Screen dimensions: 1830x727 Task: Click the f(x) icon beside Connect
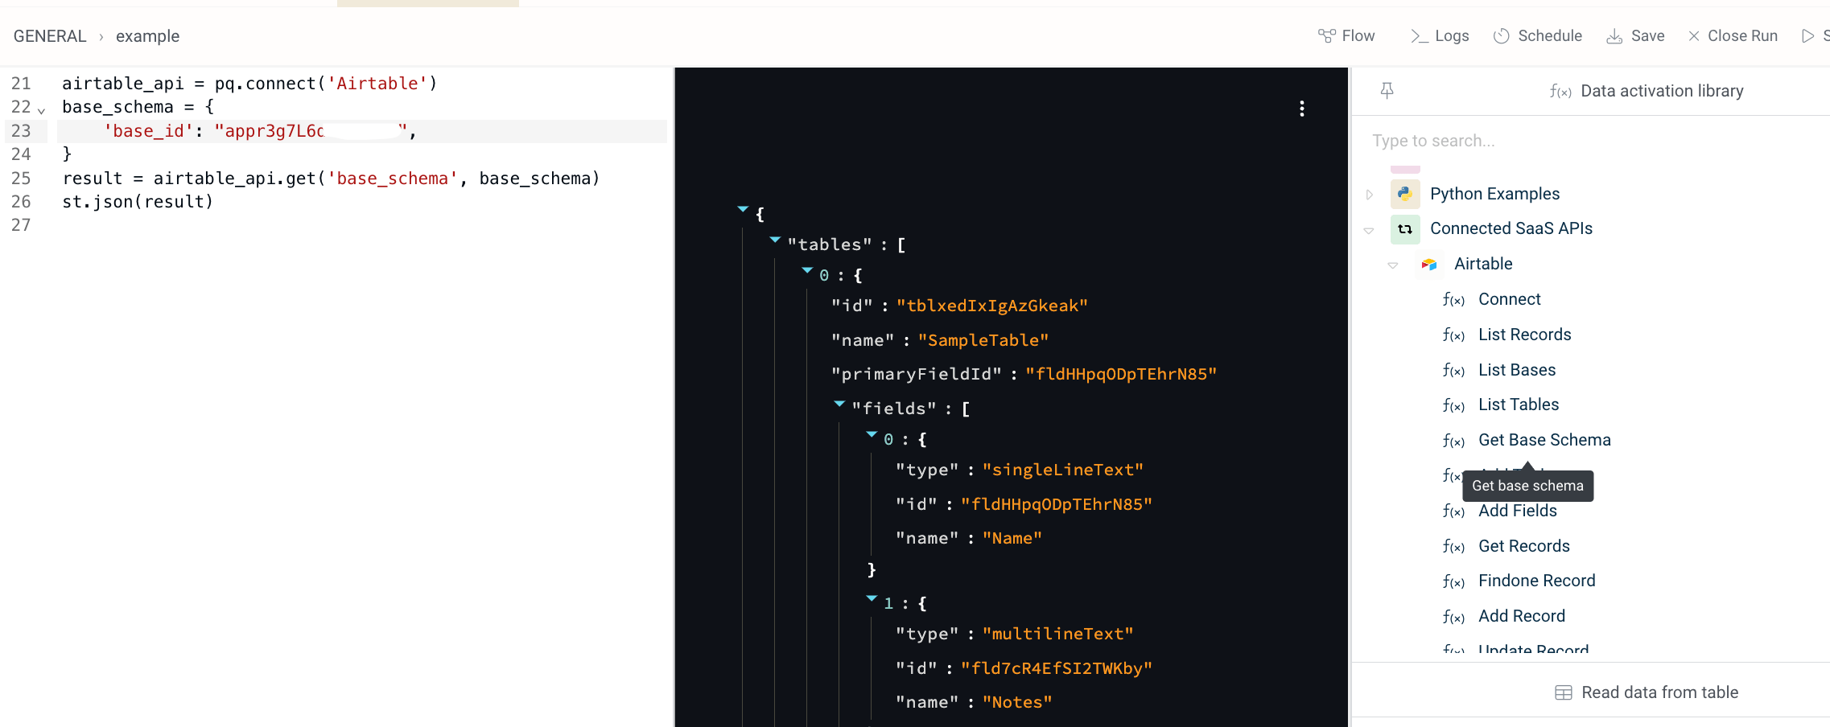coord(1453,300)
